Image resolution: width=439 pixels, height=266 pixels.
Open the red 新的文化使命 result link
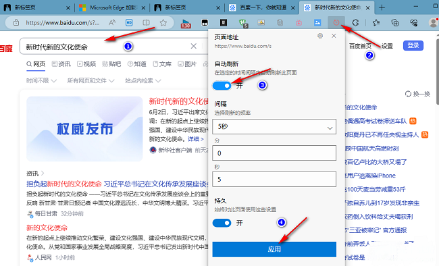(x=47, y=228)
